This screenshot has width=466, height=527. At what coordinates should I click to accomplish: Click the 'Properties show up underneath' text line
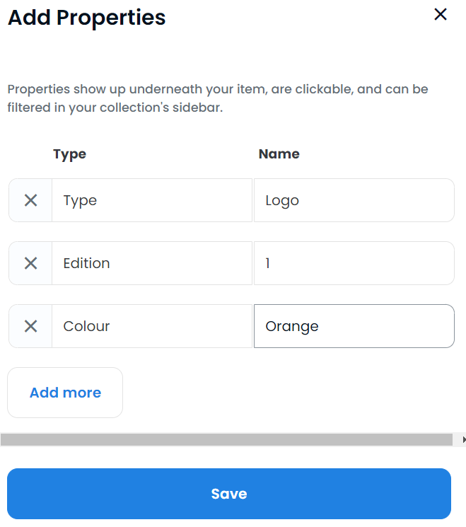pyautogui.click(x=218, y=90)
